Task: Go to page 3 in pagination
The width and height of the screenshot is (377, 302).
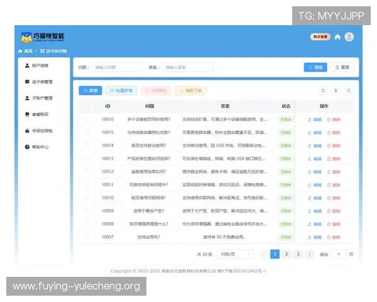Action: click(x=298, y=254)
